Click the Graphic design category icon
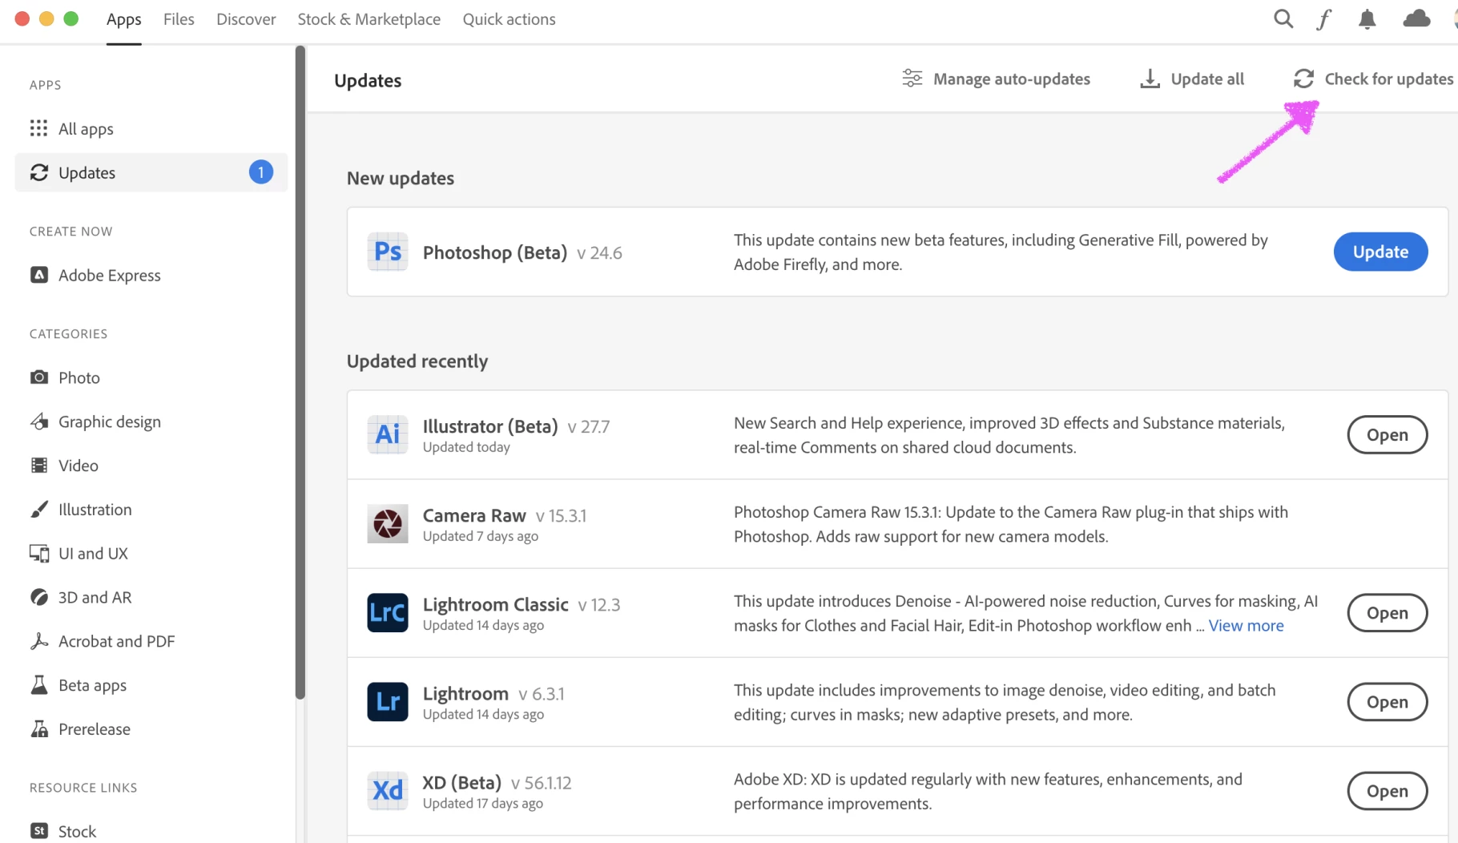The height and width of the screenshot is (843, 1458). (38, 421)
